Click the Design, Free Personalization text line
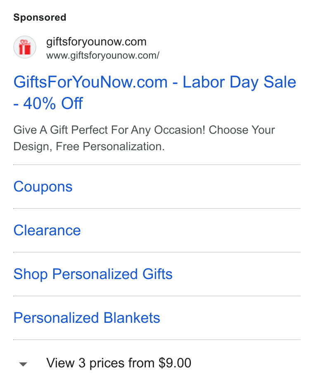The width and height of the screenshot is (314, 388). point(89,147)
